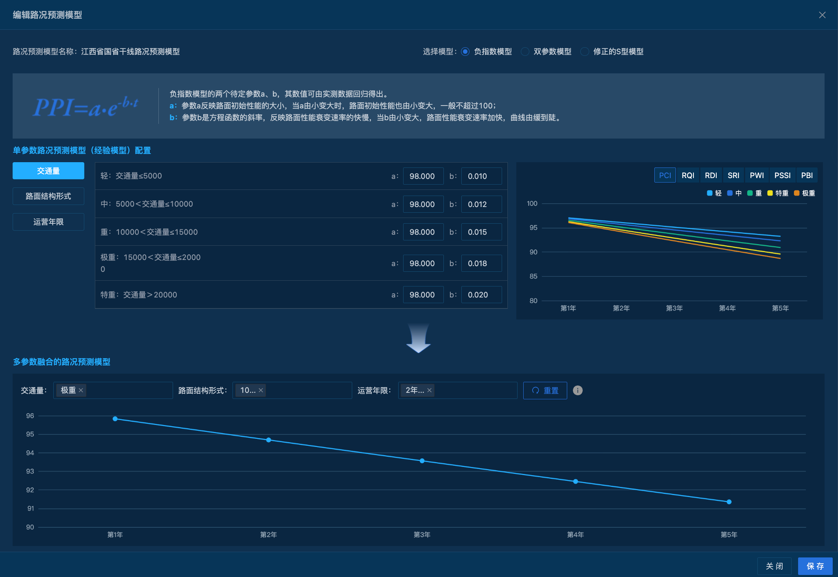
Task: Edit parameter a in 重 traffic row
Action: pos(423,232)
